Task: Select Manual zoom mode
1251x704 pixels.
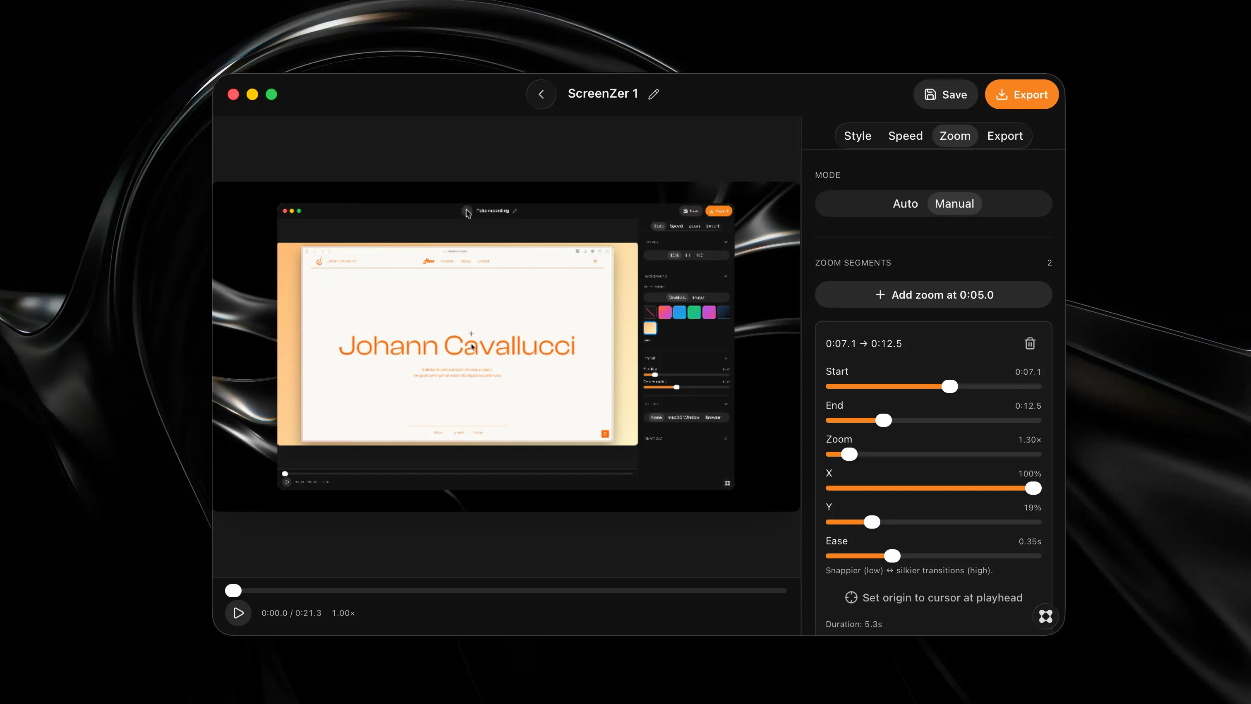Action: (954, 204)
